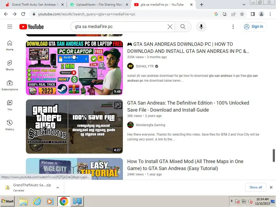This screenshot has width=276, height=207.
Task: Play the Vice City Easy Tutorial thumbnail
Action: pos(74,169)
